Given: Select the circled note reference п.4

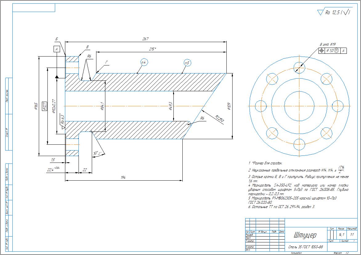Looking at the screenshot, I should (144, 62).
